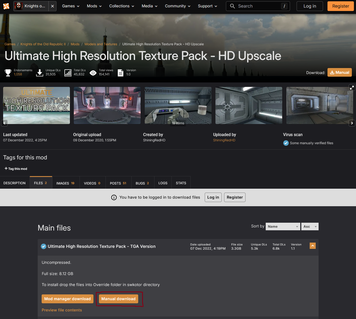Go to the previous gallery image arrow

(4, 123)
